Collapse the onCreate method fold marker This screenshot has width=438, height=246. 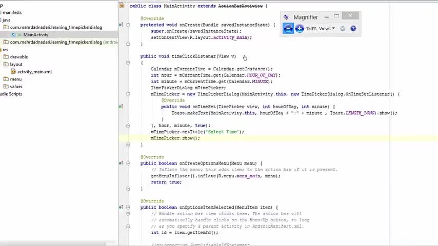128,25
